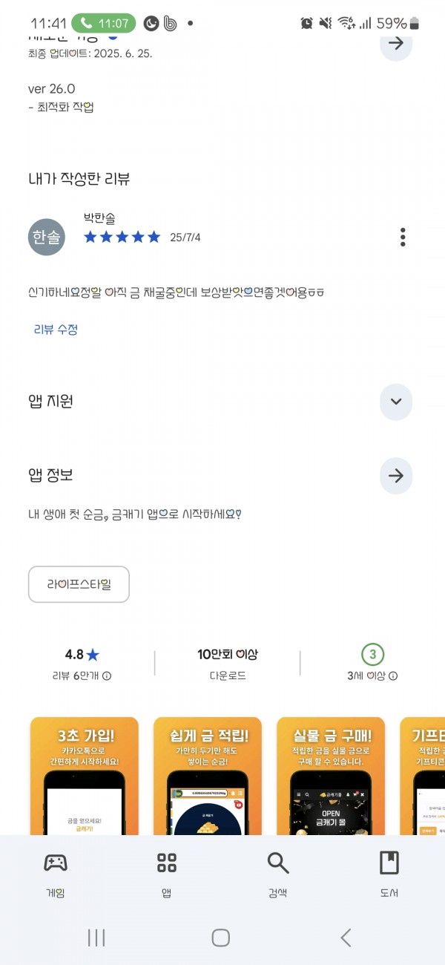Image resolution: width=445 pixels, height=965 pixels.
Task: Tap the 한솔 profile avatar
Action: 47,238
